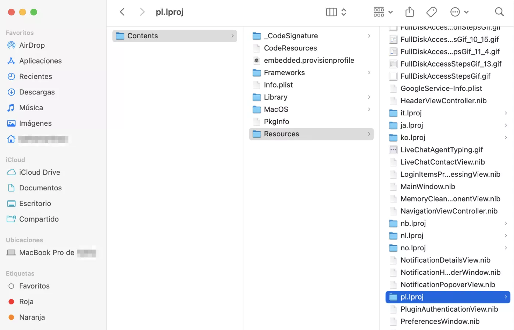Viewport: 514px width, 330px height.
Task: Open Imágenes from the sidebar
Action: pos(35,123)
